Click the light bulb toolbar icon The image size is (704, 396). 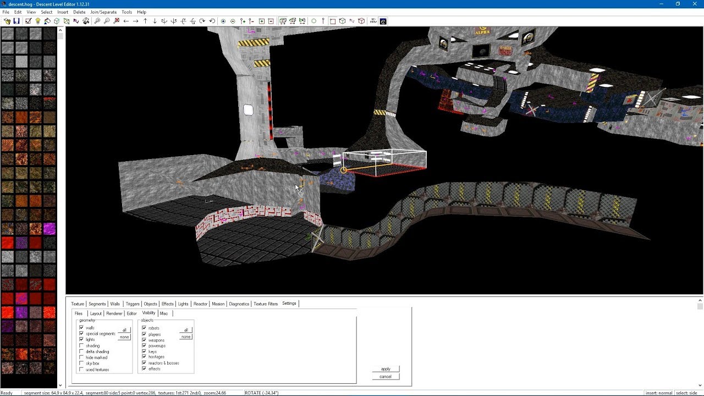tap(37, 21)
